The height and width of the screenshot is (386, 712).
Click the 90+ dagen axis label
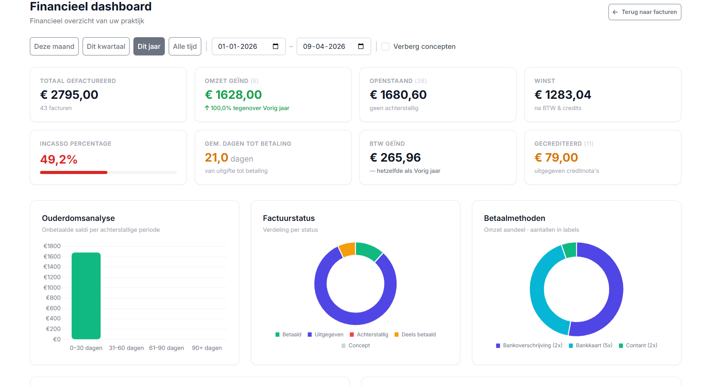pyautogui.click(x=207, y=348)
